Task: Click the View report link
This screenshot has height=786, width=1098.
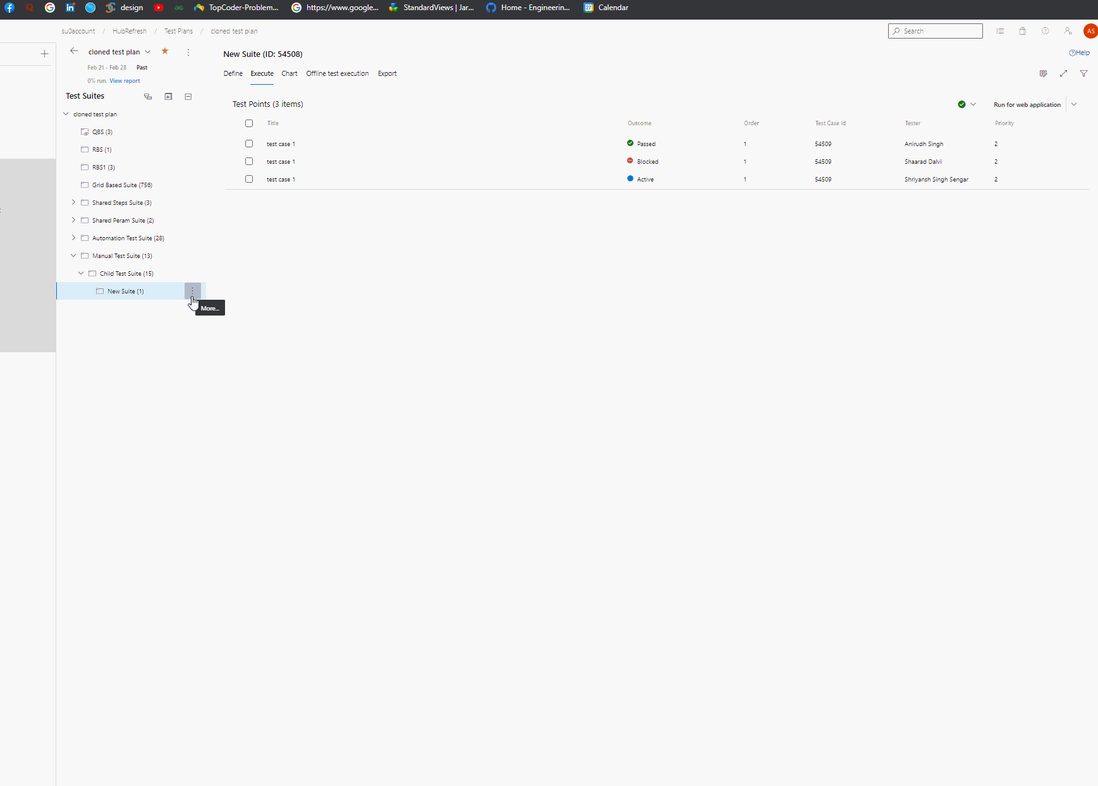Action: (x=125, y=81)
